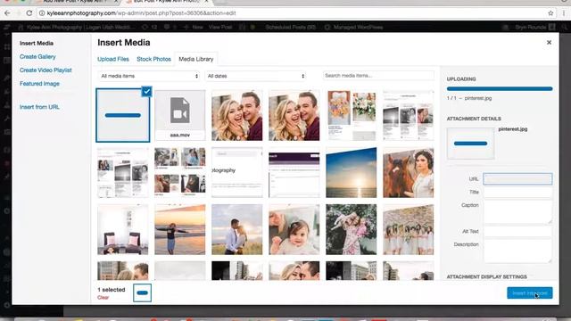Select the person on beach sunset thumbnail

tap(180, 229)
